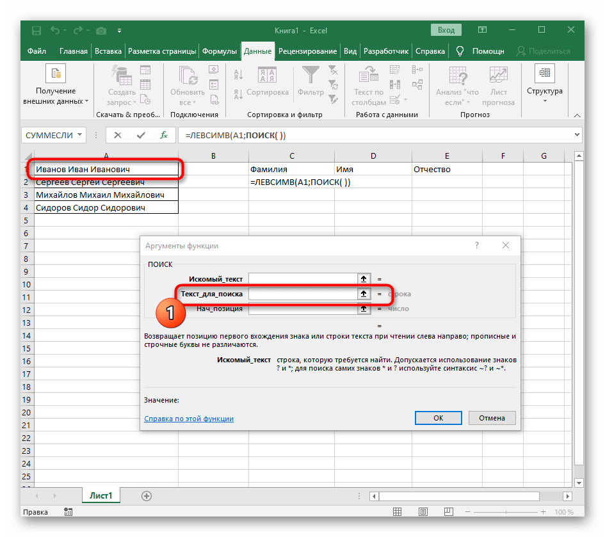Image resolution: width=605 pixels, height=537 pixels.
Task: Click the Undo arrow icon
Action: (x=55, y=30)
